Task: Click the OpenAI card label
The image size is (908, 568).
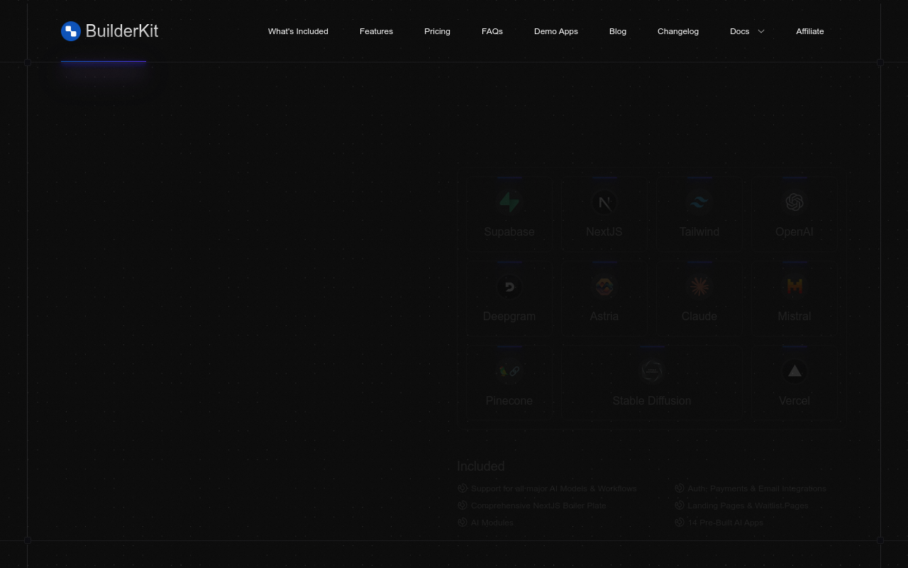Action: pos(794,231)
